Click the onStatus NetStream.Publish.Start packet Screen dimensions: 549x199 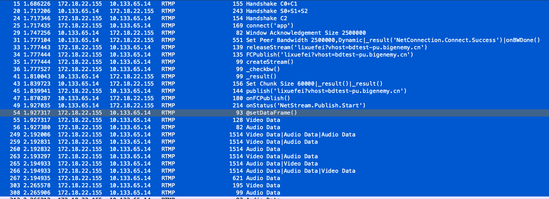306,106
